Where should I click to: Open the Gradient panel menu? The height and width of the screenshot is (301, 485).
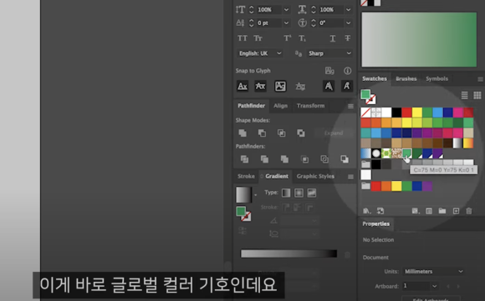click(350, 177)
